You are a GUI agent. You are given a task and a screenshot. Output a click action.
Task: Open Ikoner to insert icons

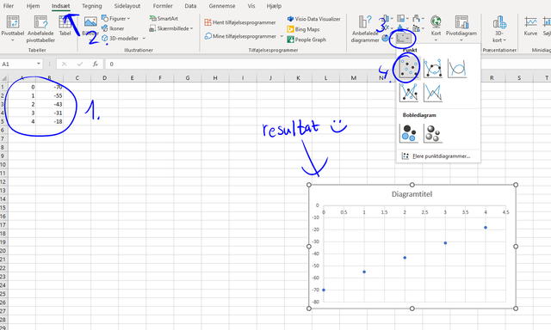pos(113,28)
